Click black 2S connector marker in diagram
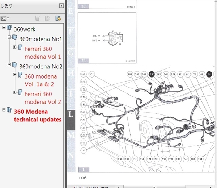The height and width of the screenshot is (188, 217). tap(209, 74)
